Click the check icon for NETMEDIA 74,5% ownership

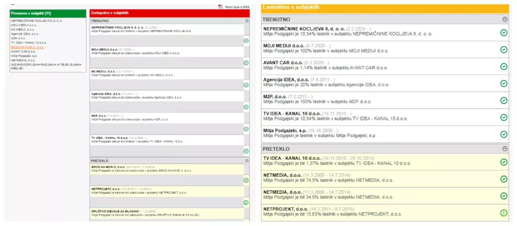tap(504, 179)
